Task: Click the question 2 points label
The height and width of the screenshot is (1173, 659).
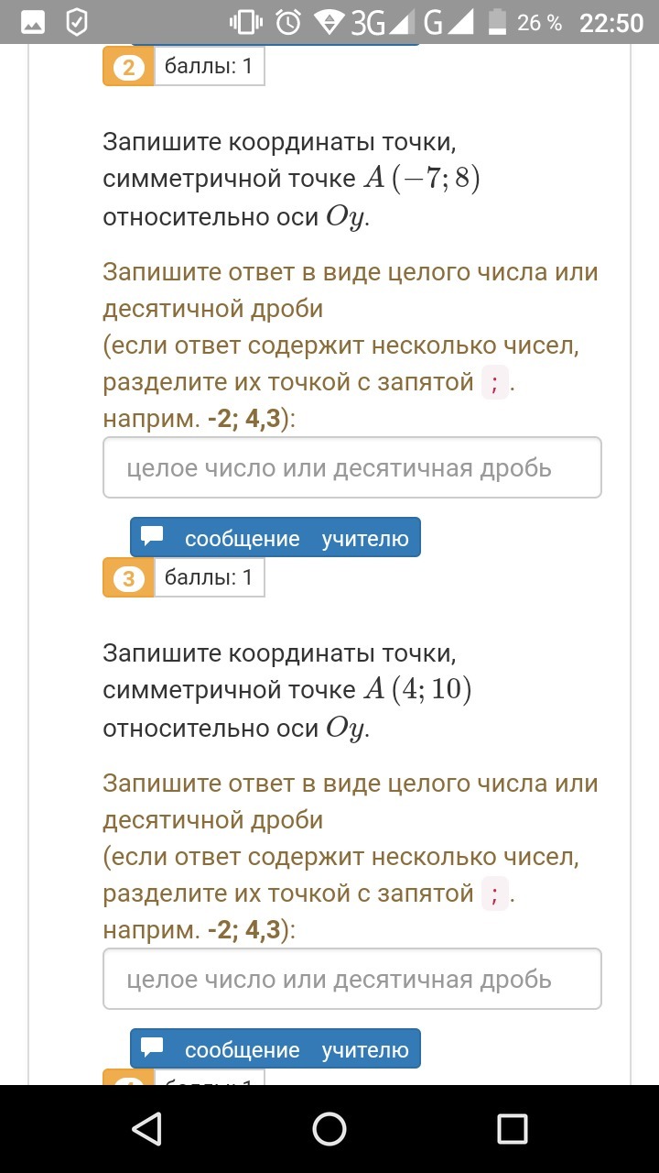Action: (209, 68)
